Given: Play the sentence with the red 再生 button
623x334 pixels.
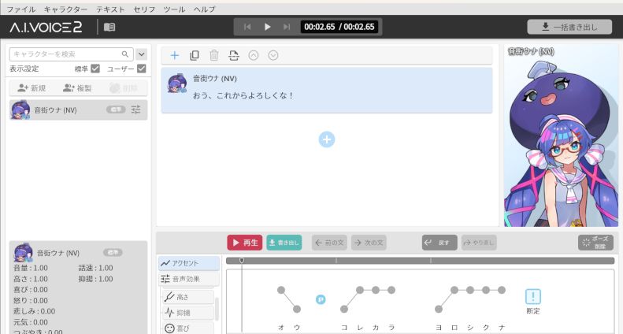Looking at the screenshot, I should (245, 243).
